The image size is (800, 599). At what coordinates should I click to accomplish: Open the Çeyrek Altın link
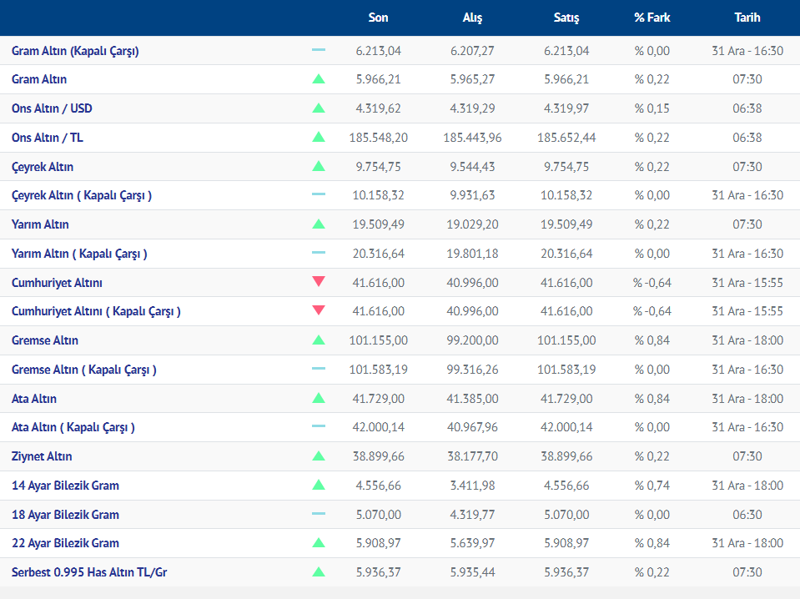click(x=43, y=167)
